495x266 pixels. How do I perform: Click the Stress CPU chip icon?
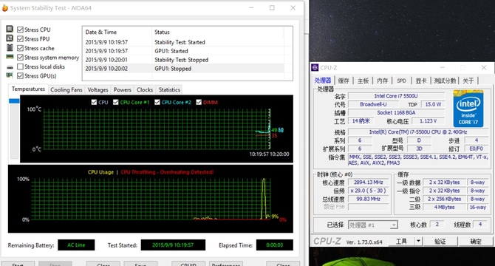pos(10,29)
